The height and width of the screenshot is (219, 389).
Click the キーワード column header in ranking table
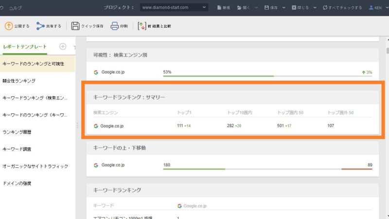[104, 205]
